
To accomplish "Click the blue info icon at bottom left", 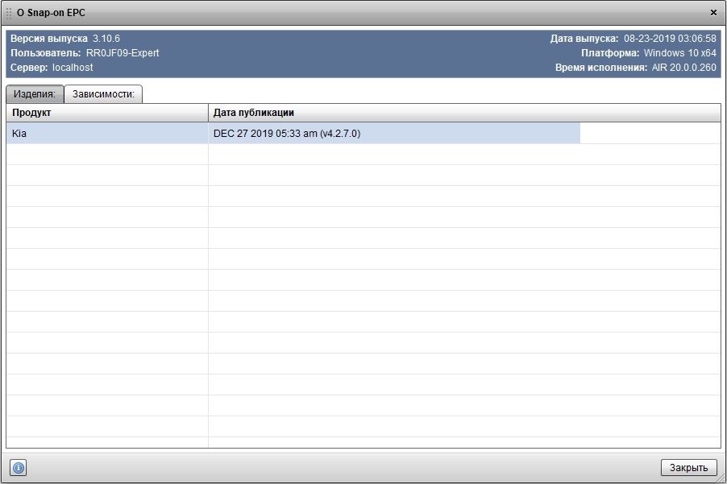I will [18, 467].
